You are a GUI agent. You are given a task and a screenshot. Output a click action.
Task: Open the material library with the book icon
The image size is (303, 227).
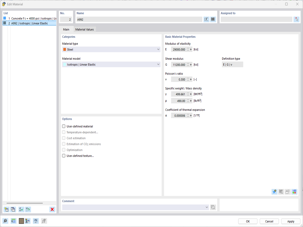coord(213,19)
